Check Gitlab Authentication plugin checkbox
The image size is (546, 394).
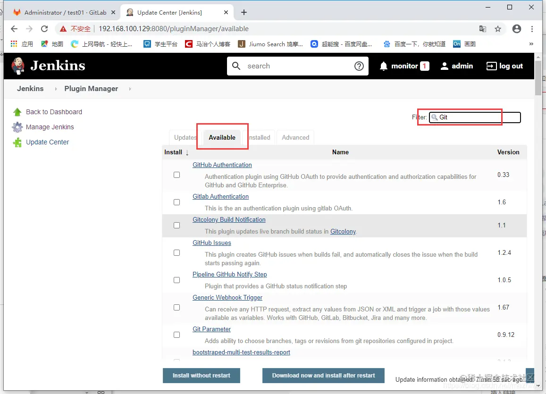pos(177,202)
